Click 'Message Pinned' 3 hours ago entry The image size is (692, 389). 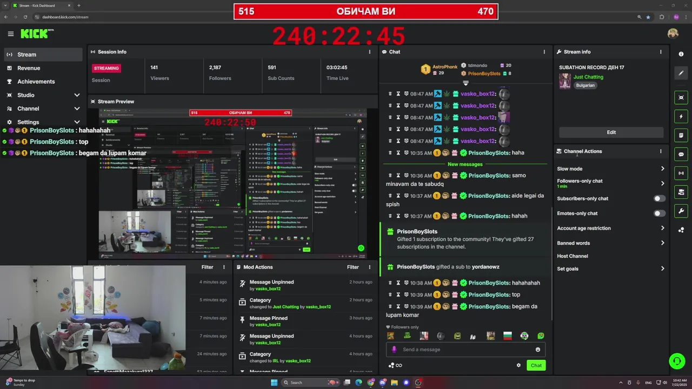pyautogui.click(x=305, y=321)
